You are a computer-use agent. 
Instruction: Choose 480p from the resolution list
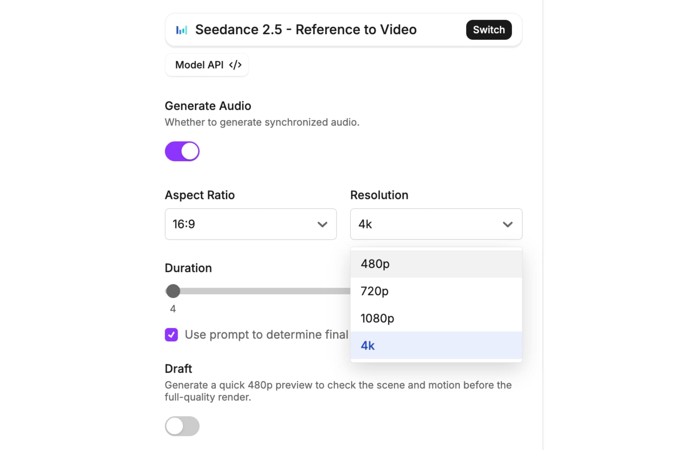click(x=436, y=264)
